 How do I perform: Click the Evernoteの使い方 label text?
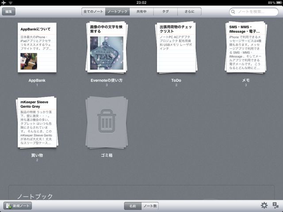pos(107,80)
